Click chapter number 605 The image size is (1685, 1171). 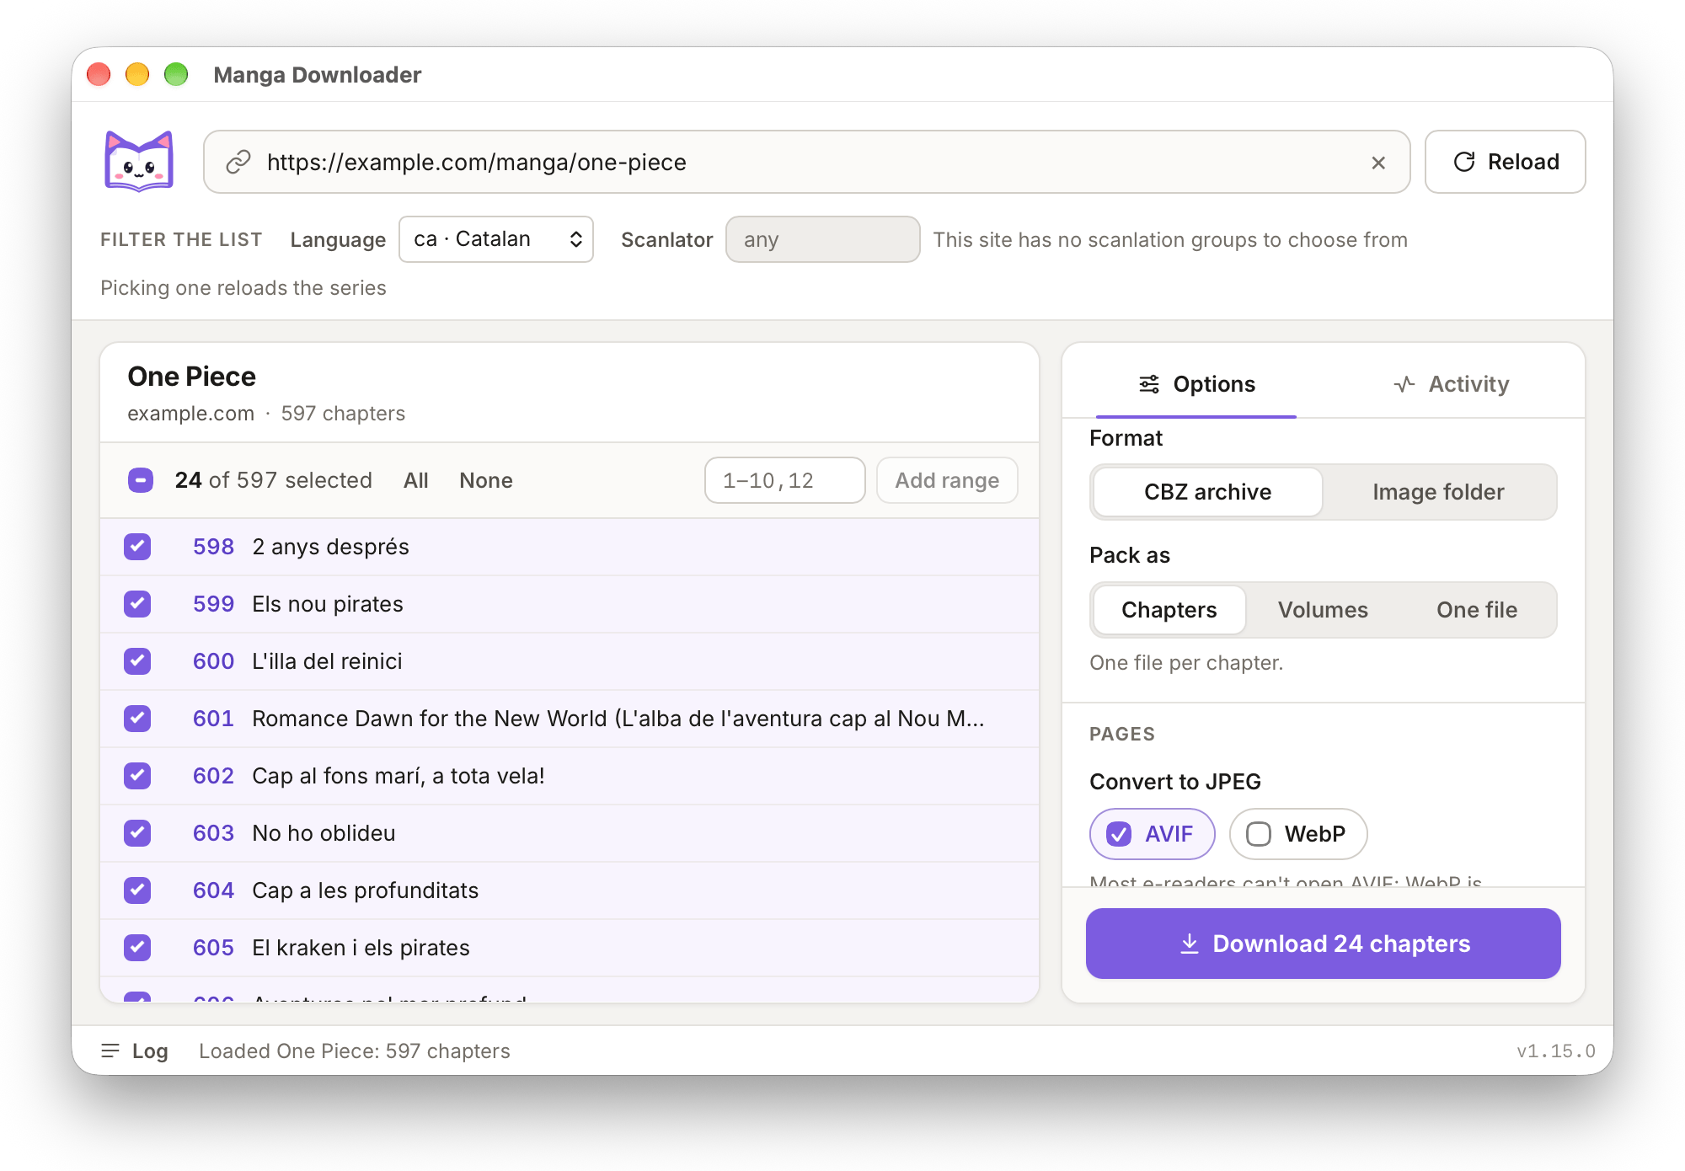[213, 948]
